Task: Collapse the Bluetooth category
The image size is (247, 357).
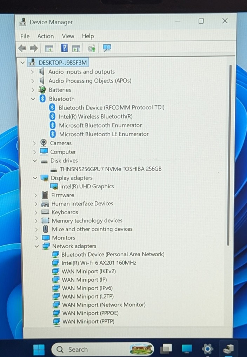Action: coord(33,99)
